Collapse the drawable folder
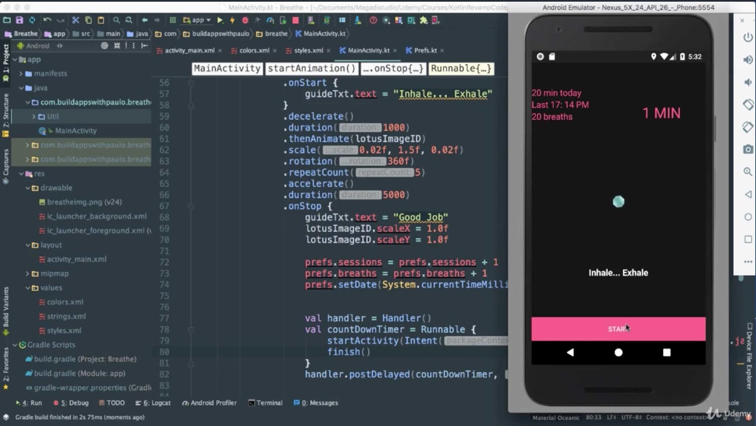The width and height of the screenshot is (756, 426). [27, 187]
